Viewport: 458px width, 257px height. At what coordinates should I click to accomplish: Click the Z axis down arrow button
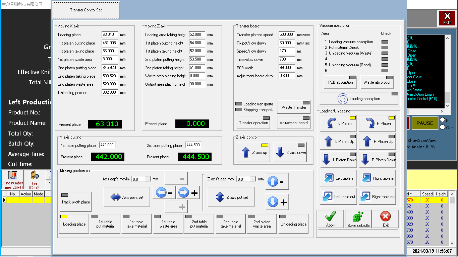290,152
